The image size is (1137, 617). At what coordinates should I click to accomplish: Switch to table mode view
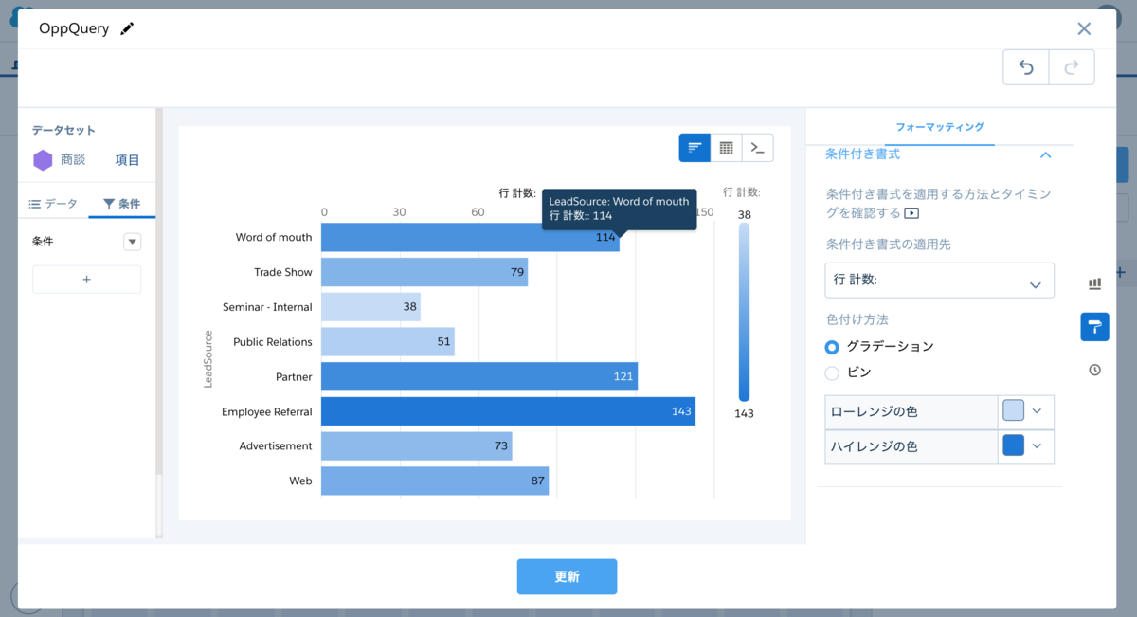pyautogui.click(x=726, y=148)
